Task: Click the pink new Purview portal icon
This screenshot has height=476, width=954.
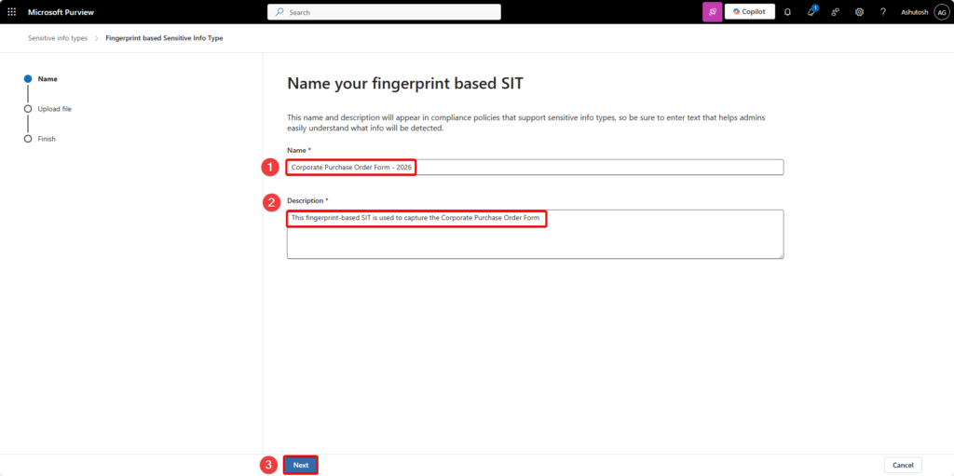Action: [x=712, y=12]
